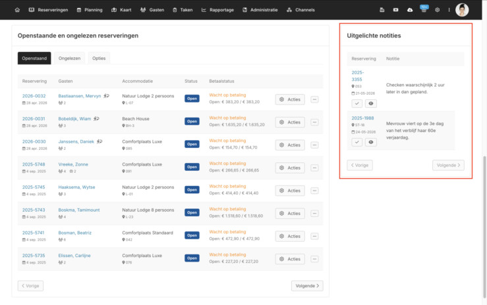Click the more options ellipsis for 2025-5745

click(314, 191)
